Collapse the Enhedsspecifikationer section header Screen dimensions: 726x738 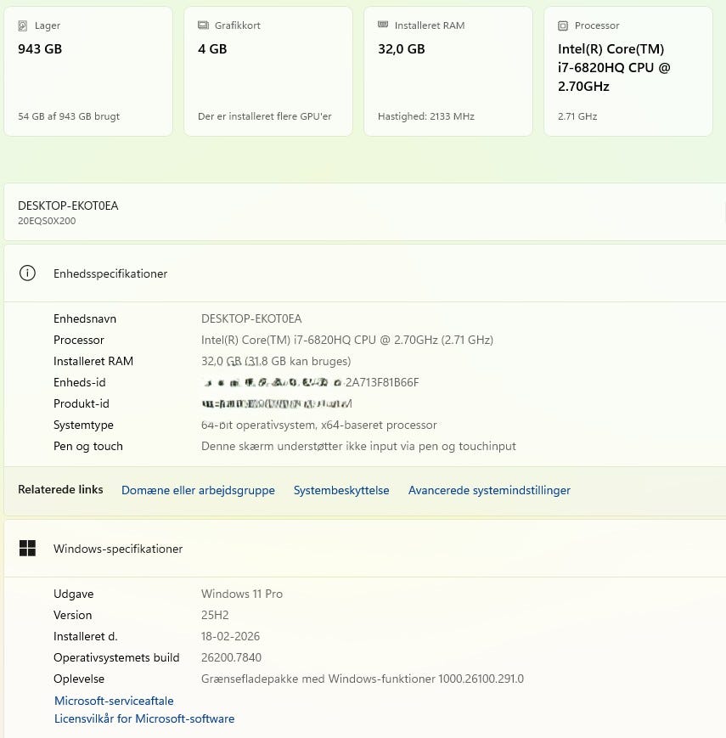[365, 273]
